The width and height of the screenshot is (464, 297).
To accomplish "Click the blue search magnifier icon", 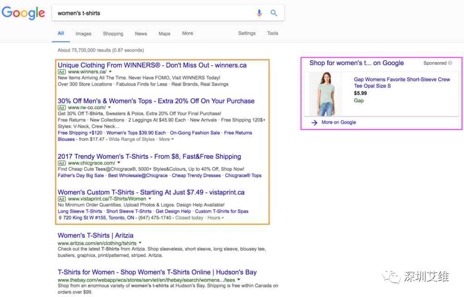I will click(x=274, y=13).
